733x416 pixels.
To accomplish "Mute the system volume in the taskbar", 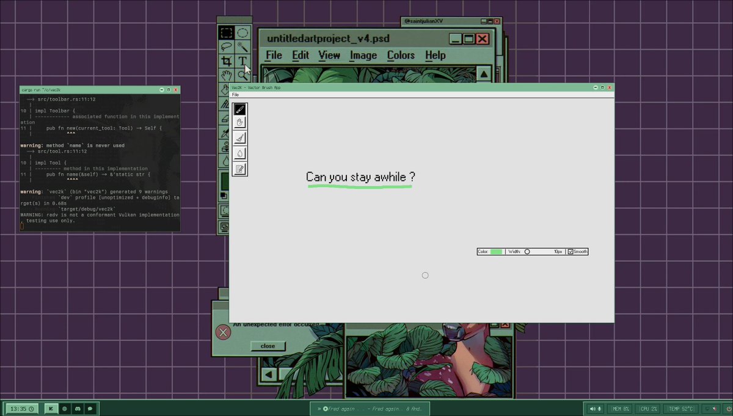I will click(x=594, y=408).
